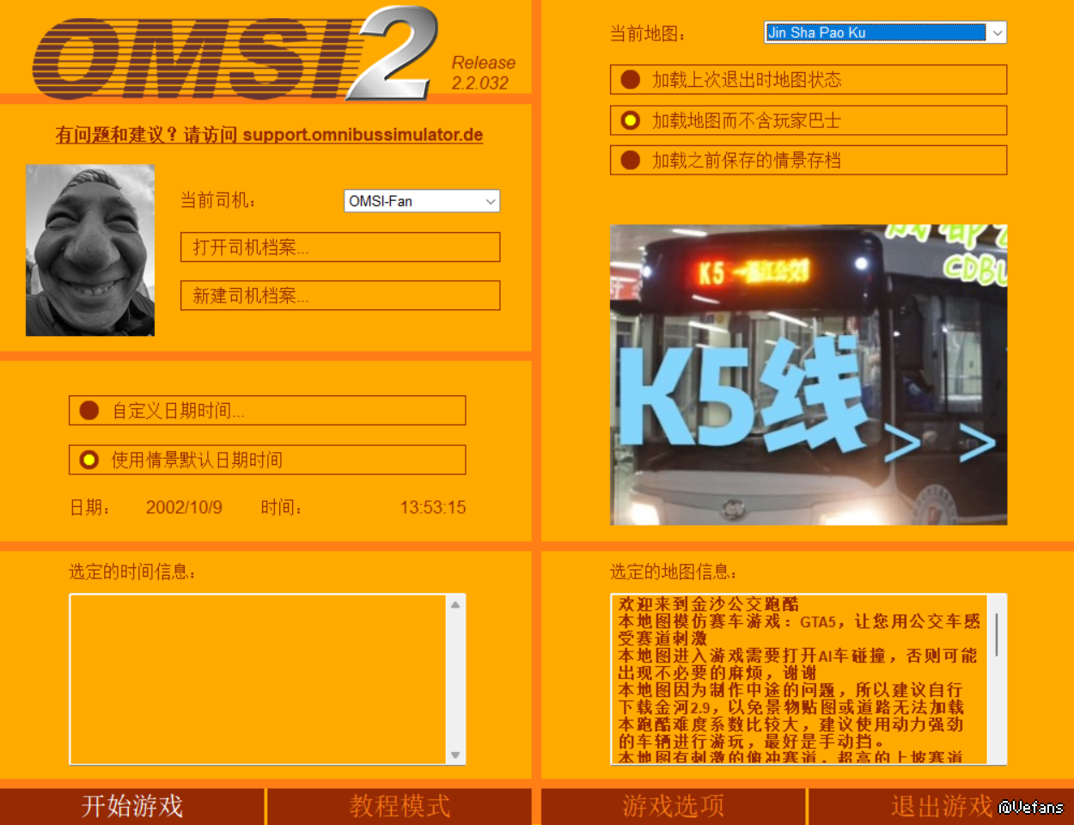Viewport: 1074px width, 825px height.
Task: Open the 当前司机 OMSI-Fan dropdown
Action: point(422,201)
